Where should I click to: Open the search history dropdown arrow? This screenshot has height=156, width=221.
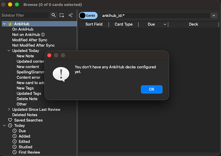pyautogui.click(x=214, y=15)
